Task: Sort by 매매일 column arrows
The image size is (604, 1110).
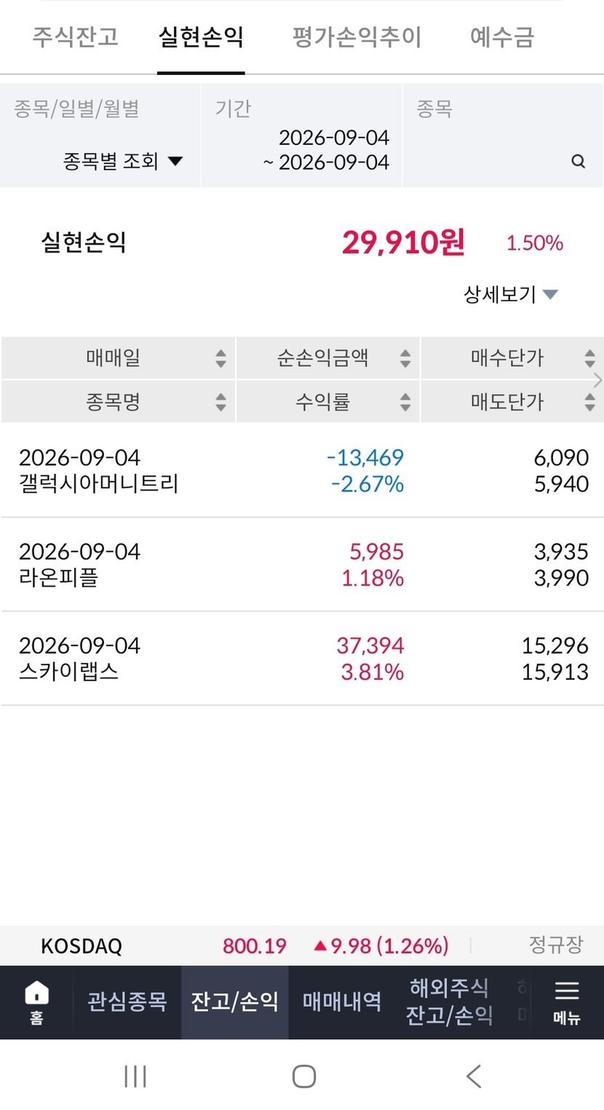Action: point(220,358)
